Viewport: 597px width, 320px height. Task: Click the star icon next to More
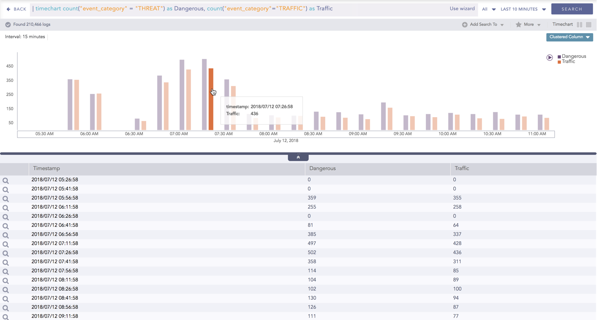[518, 25]
